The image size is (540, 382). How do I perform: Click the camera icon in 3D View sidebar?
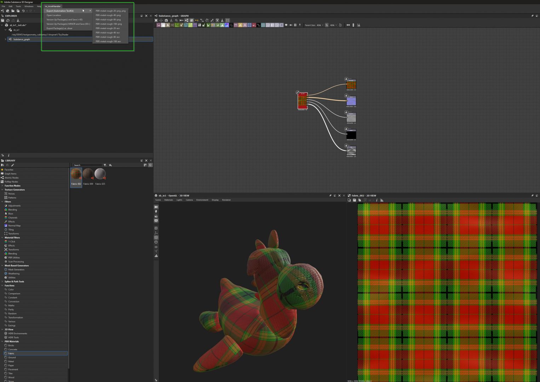coord(156,207)
